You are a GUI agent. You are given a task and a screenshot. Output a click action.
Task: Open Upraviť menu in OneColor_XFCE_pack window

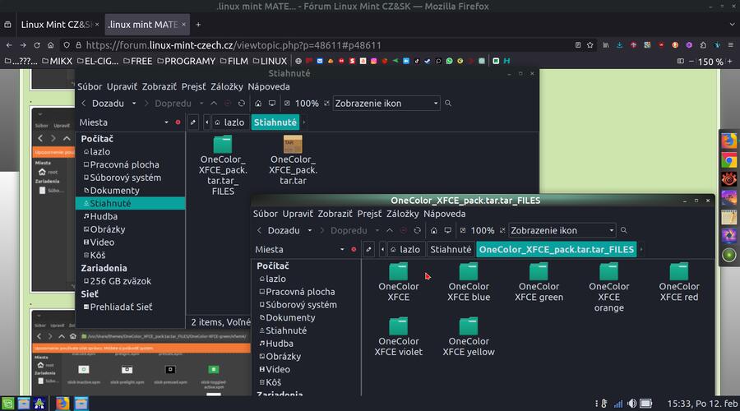[298, 214]
